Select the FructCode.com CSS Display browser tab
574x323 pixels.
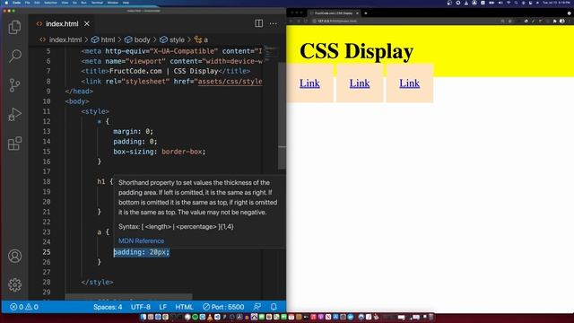[x=334, y=13]
